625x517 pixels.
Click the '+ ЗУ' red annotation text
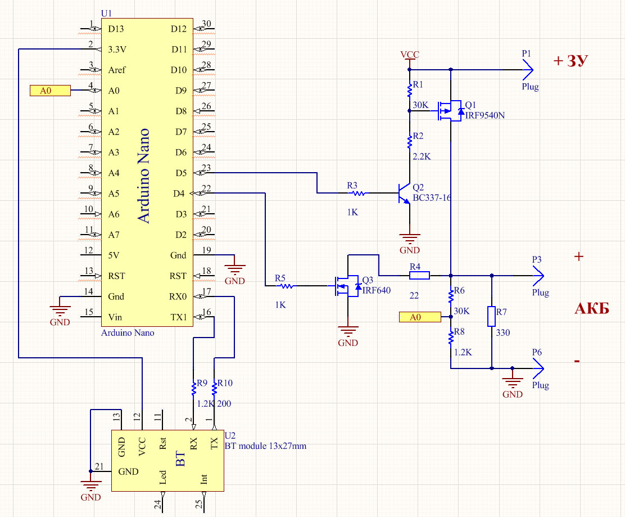point(570,61)
